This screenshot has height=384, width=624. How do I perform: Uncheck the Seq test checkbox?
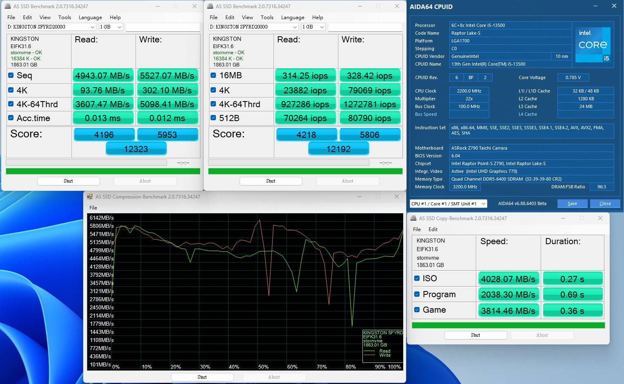11,75
